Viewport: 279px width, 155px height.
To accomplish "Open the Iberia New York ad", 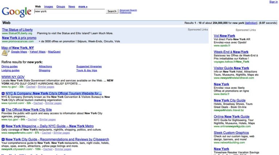I will pos(221,84).
